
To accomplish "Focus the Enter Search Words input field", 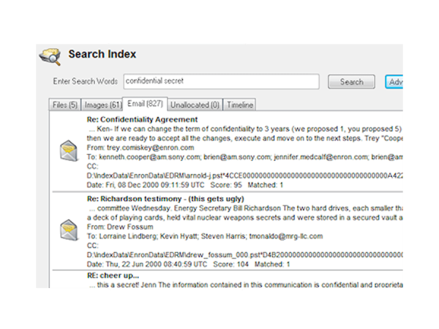I will [x=220, y=82].
